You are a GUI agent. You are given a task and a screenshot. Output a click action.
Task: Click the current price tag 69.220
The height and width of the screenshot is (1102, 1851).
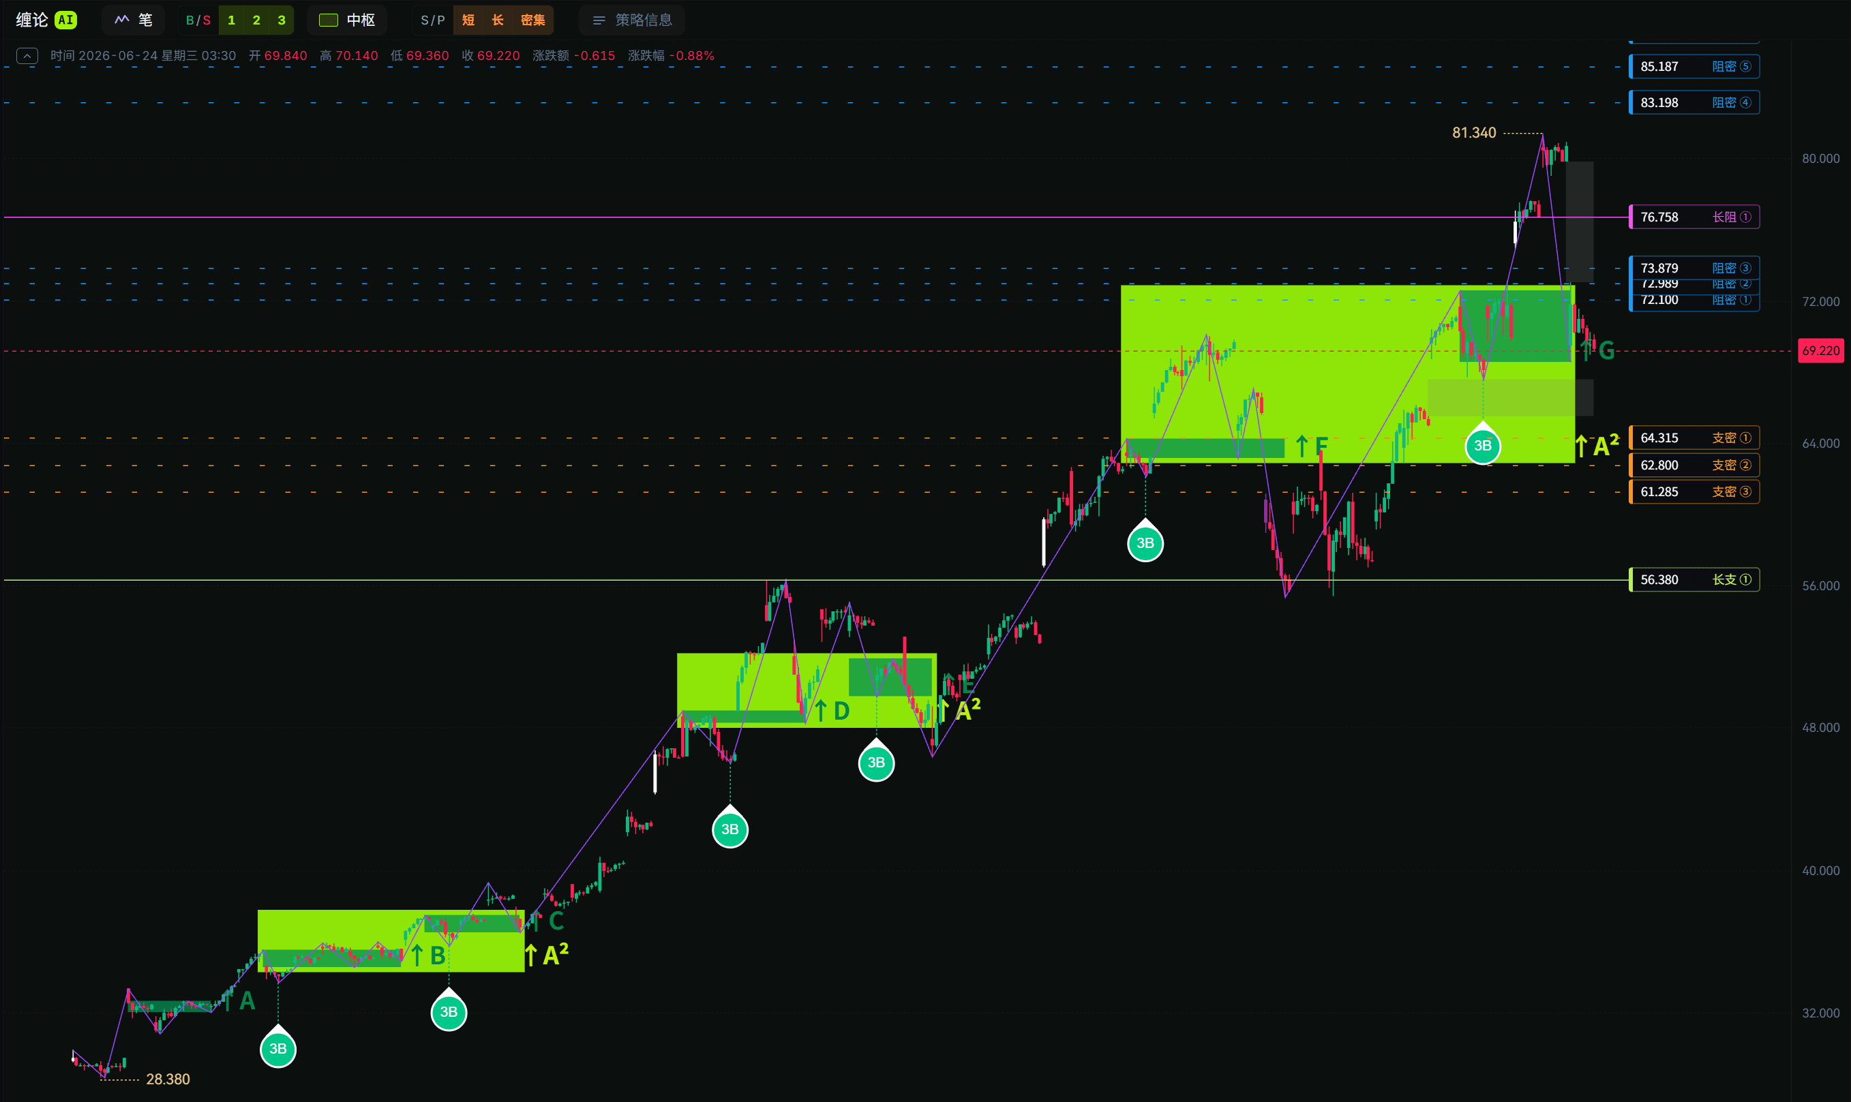(x=1820, y=350)
